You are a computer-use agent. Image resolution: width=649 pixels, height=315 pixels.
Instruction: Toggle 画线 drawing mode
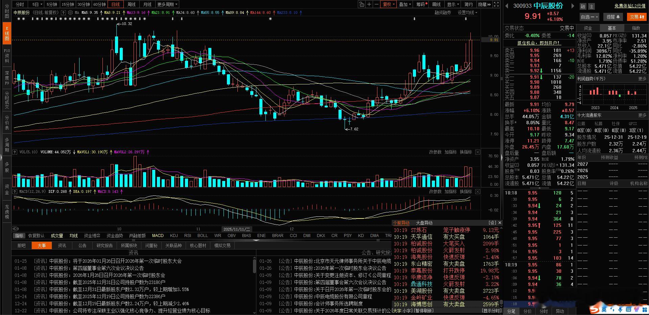(436, 4)
